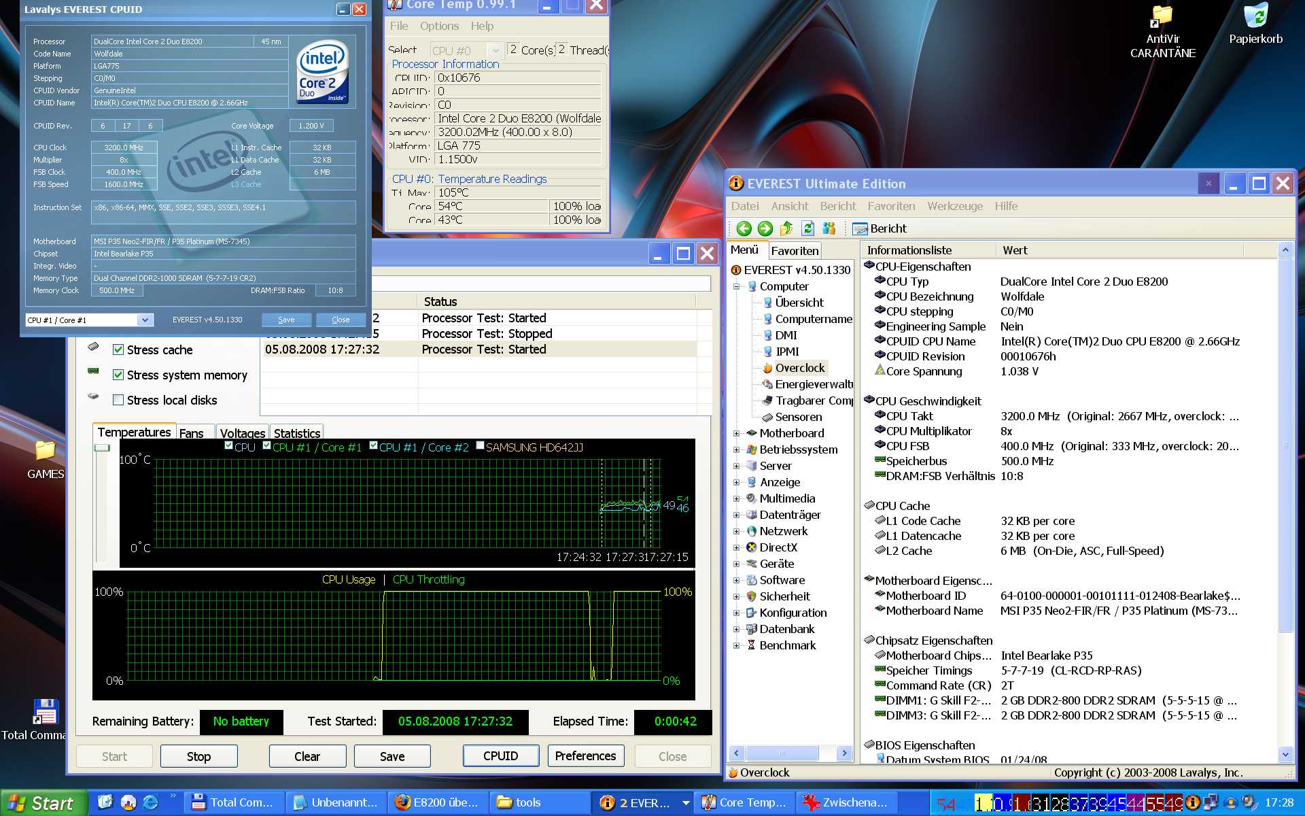Click the Anzeige monitor icon
This screenshot has width=1305, height=816.
[x=751, y=482]
